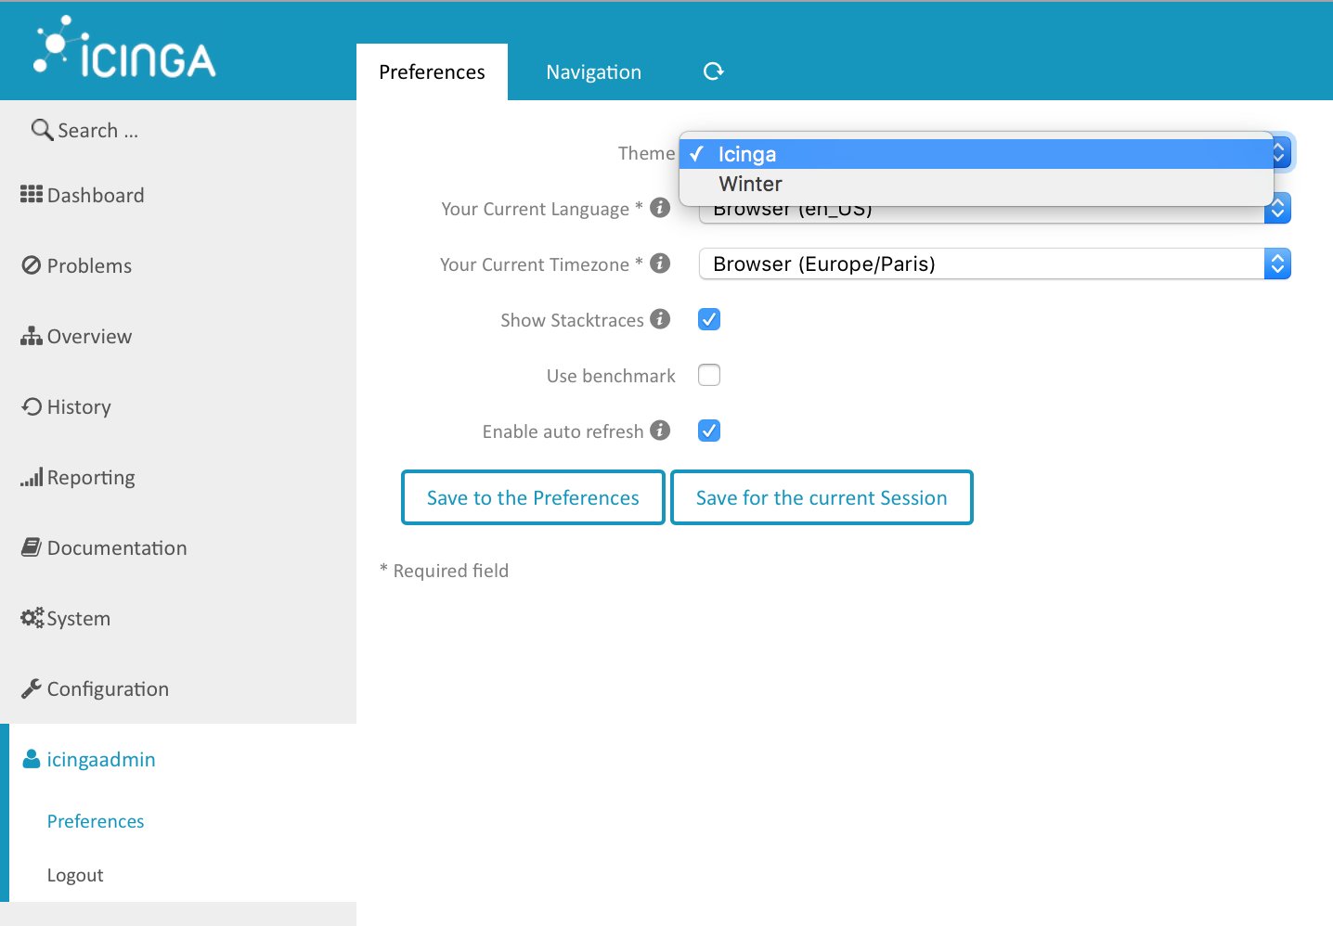
Task: Click the Language dropdown arrow stepper
Action: [1277, 210]
